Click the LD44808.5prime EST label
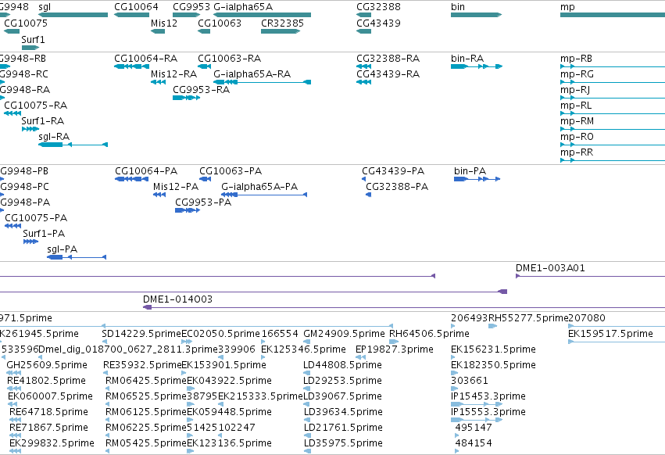Viewport: 665px width, 455px height. 343,365
